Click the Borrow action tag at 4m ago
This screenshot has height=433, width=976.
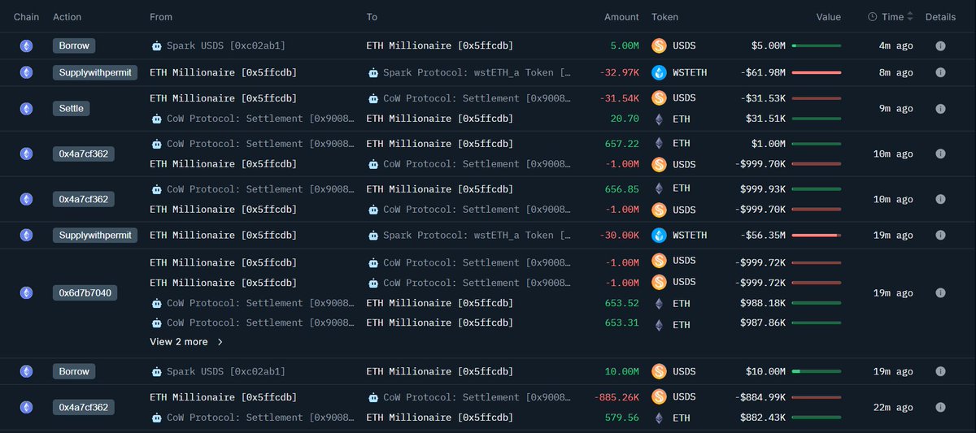(74, 45)
